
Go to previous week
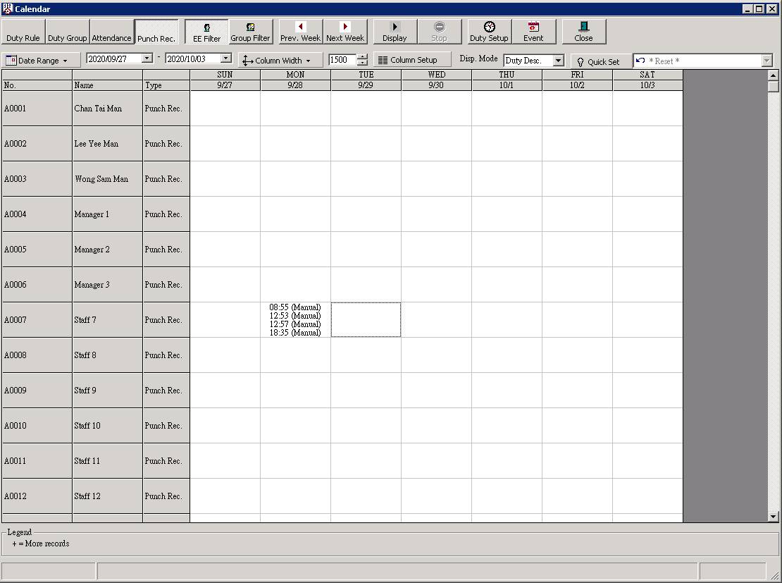[300, 32]
